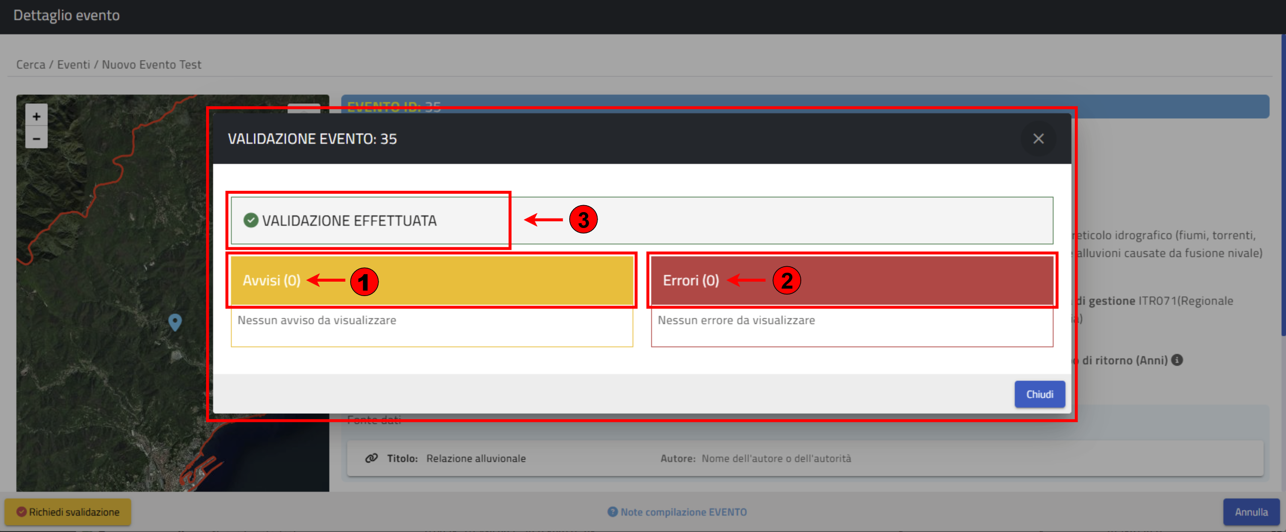1286x532 pixels.
Task: Zoom out on the map
Action: [x=36, y=138]
